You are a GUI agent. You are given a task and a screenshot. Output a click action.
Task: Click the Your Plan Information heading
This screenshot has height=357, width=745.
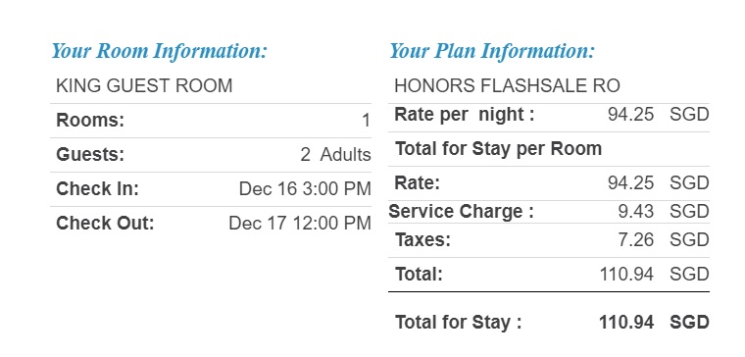point(492,51)
